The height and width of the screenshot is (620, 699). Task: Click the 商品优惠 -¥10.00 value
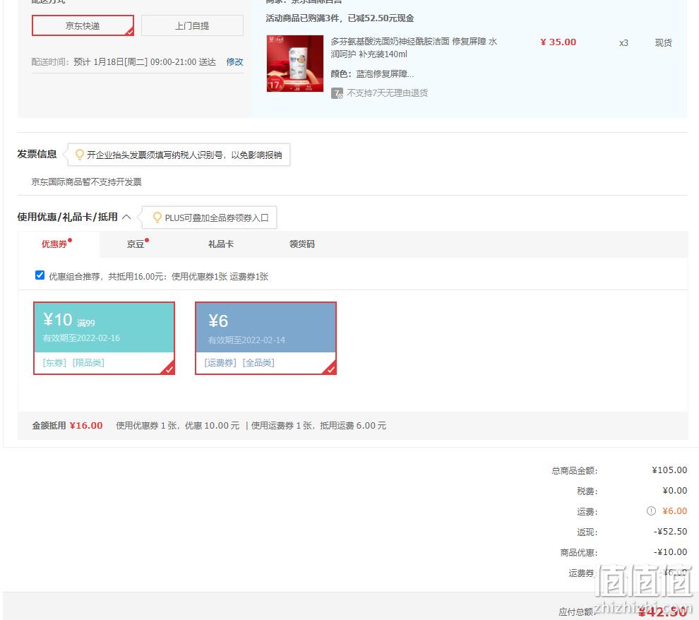671,552
